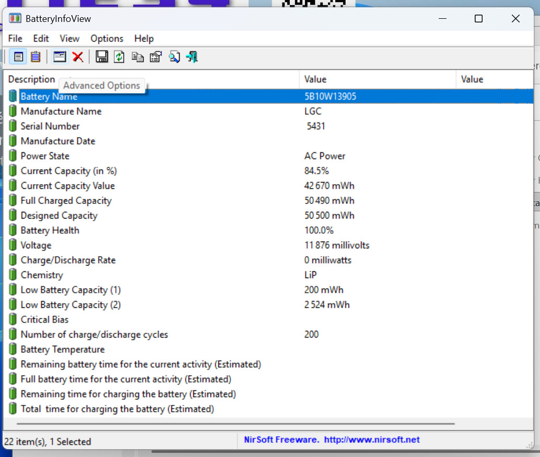
Task: Open the File menu
Action: (15, 39)
